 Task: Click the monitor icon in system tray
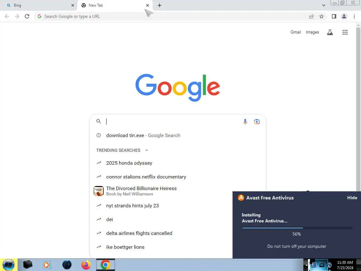tap(322, 265)
